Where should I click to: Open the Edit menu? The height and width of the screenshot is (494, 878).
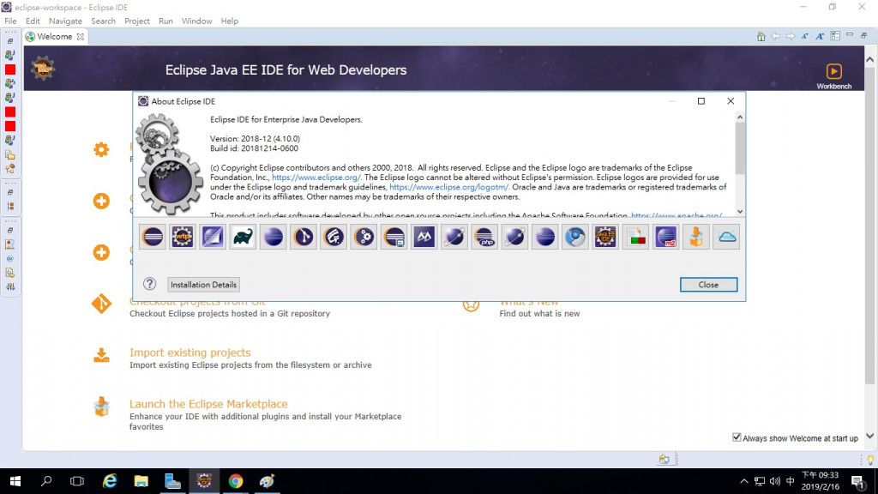pyautogui.click(x=33, y=21)
